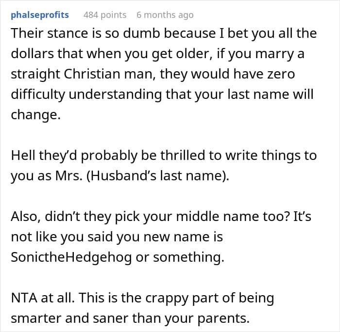Click the word 'Christian' in the comment
The height and width of the screenshot is (332, 340).
click(x=92, y=74)
